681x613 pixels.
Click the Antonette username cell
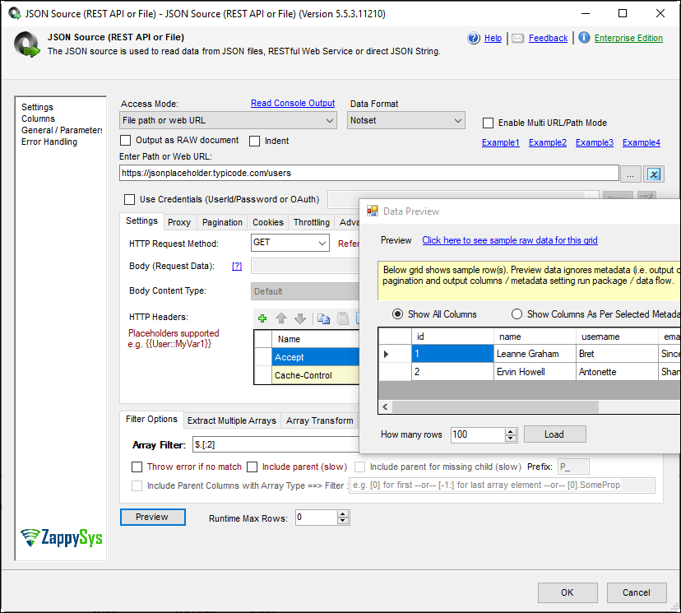click(617, 372)
